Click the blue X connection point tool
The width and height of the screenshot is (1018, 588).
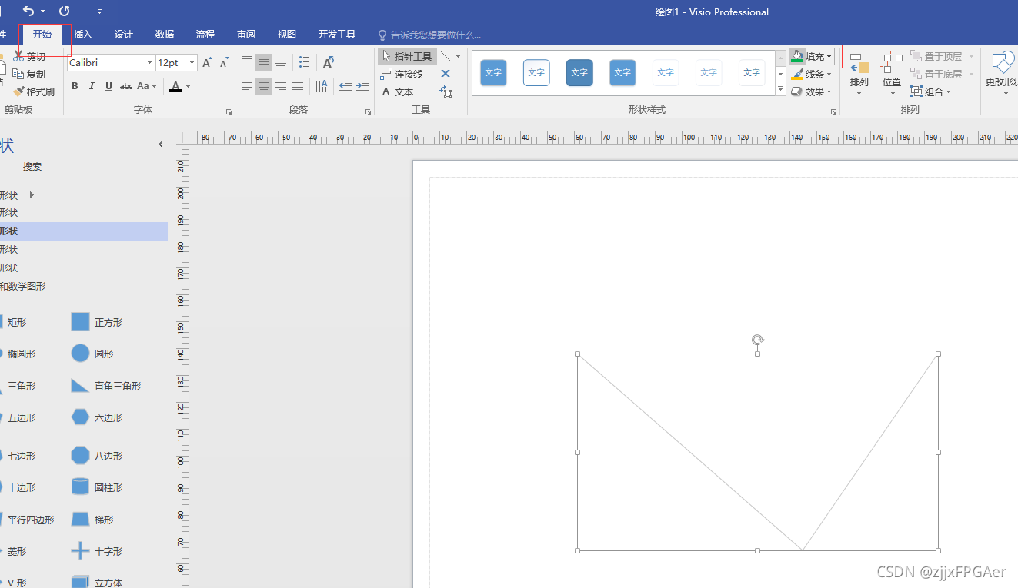[x=446, y=75]
